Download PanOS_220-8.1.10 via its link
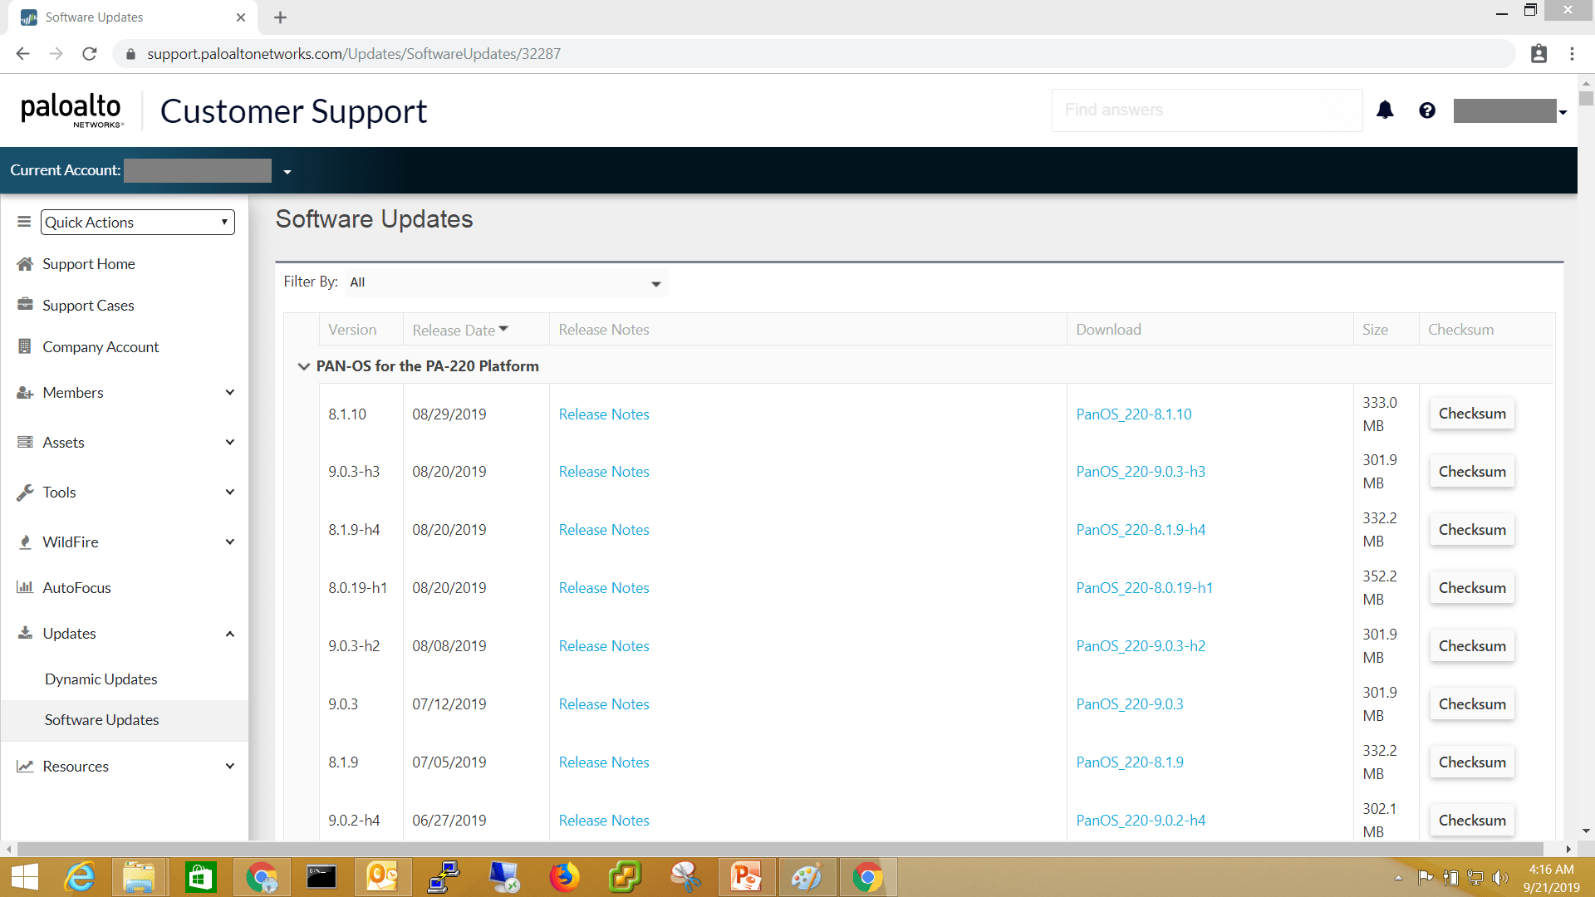The height and width of the screenshot is (897, 1595). (1134, 414)
